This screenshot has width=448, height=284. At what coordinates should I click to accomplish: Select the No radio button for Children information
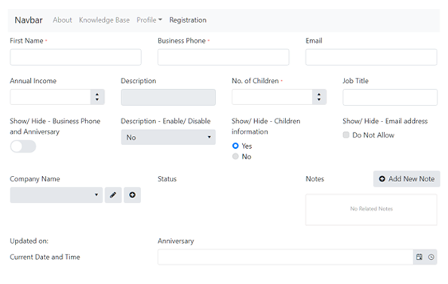235,156
